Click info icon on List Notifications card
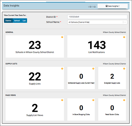132x126 pixels. coord(124,37)
